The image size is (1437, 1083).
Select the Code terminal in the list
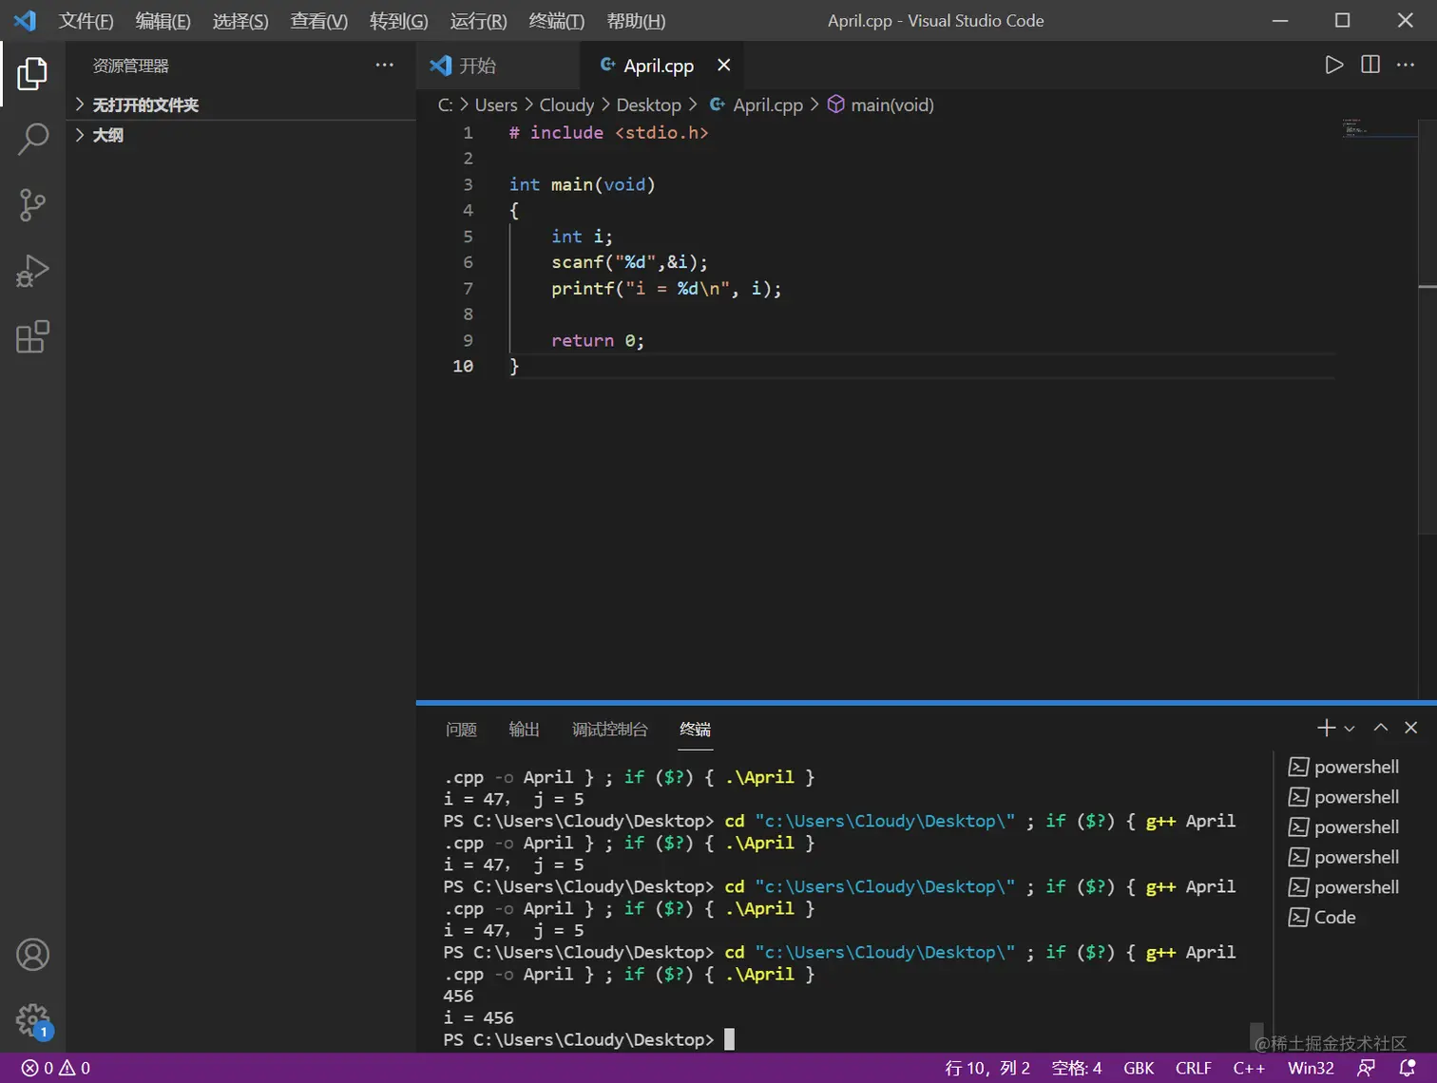[x=1333, y=917]
